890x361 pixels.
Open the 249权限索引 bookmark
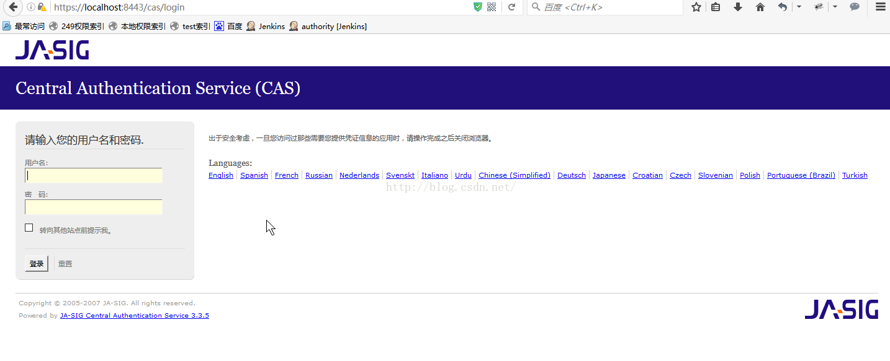76,27
